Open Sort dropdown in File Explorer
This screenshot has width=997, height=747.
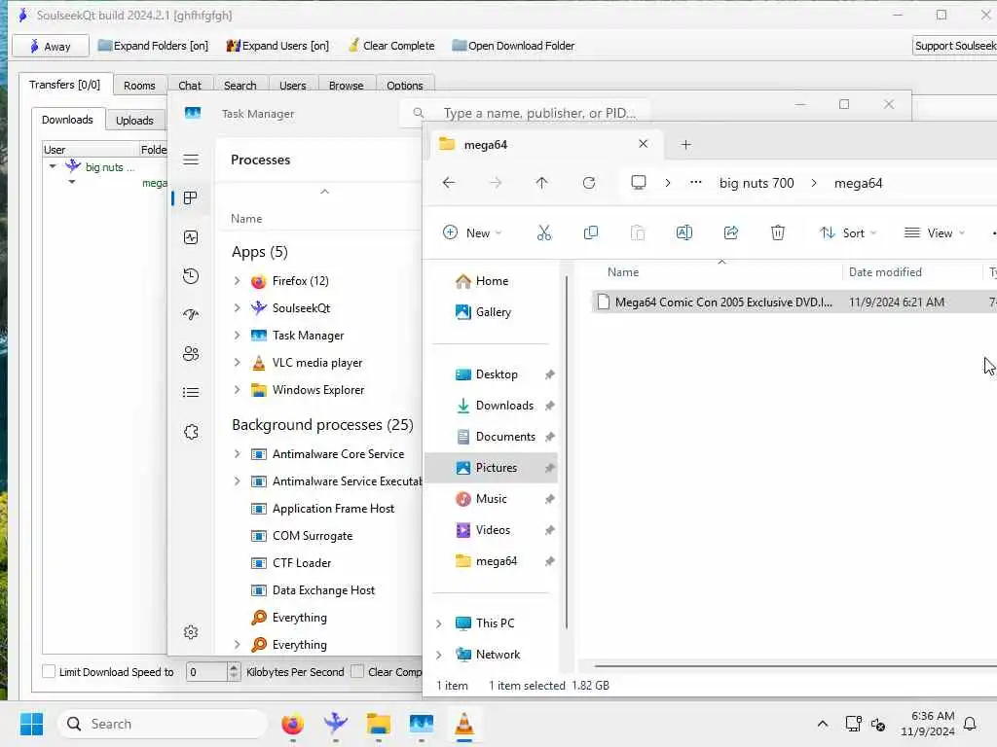848,233
